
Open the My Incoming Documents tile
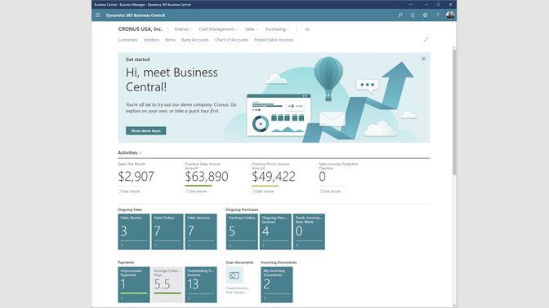(x=277, y=284)
